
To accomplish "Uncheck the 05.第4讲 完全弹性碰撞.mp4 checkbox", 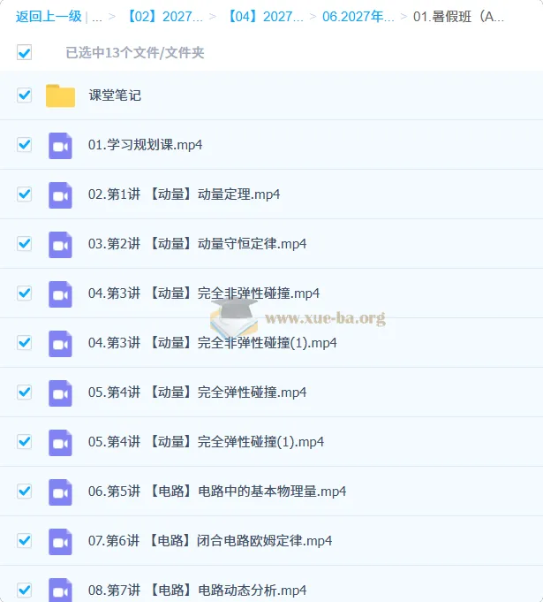I will tap(24, 392).
